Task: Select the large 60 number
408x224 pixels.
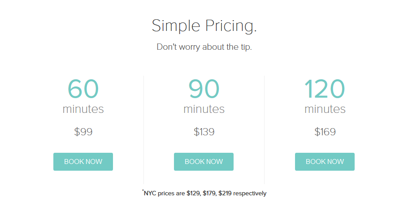Action: (x=83, y=89)
